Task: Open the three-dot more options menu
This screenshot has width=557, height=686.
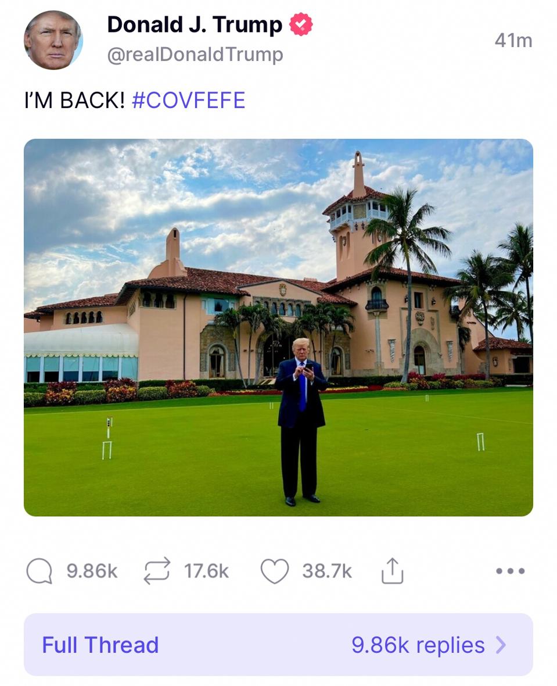Action: 511,571
